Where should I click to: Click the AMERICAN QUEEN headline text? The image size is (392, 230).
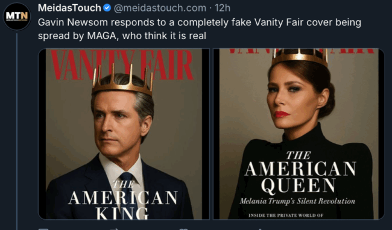click(300, 178)
